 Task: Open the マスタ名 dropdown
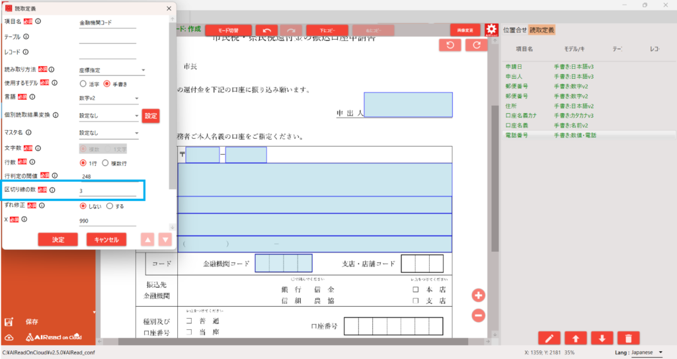(x=109, y=133)
